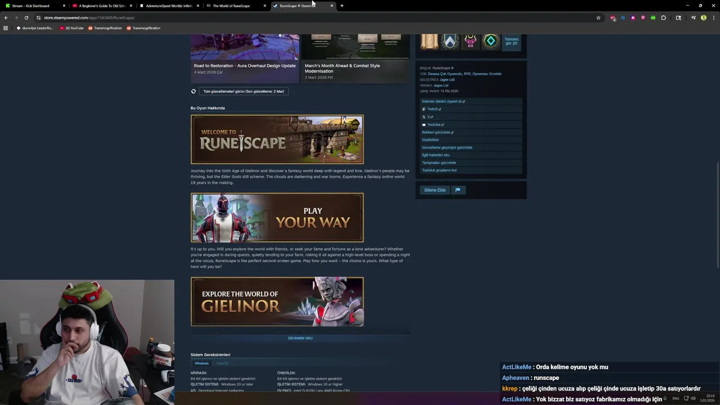The width and height of the screenshot is (720, 405).
Task: Click the Explore the World of Gielinor banner
Action: tap(277, 301)
